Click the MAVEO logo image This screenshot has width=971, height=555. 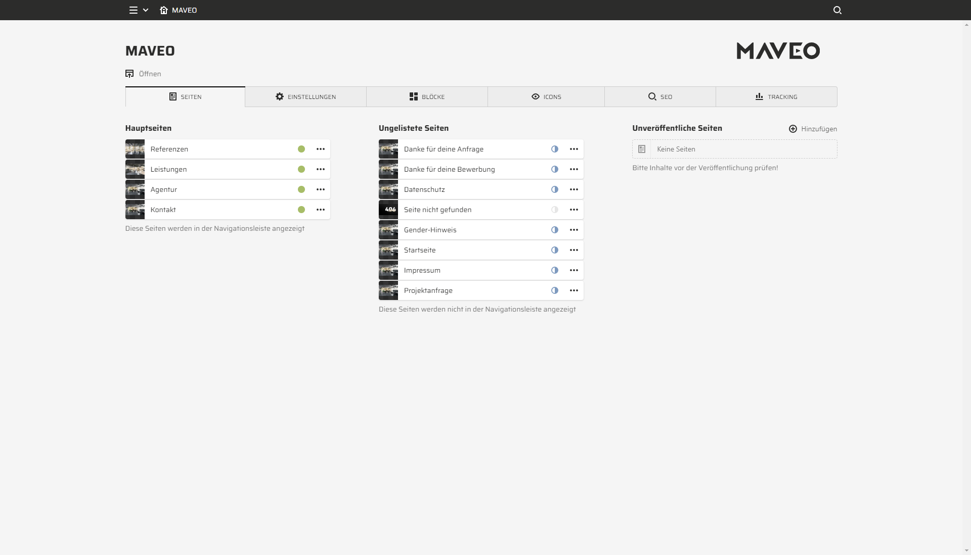tap(778, 51)
